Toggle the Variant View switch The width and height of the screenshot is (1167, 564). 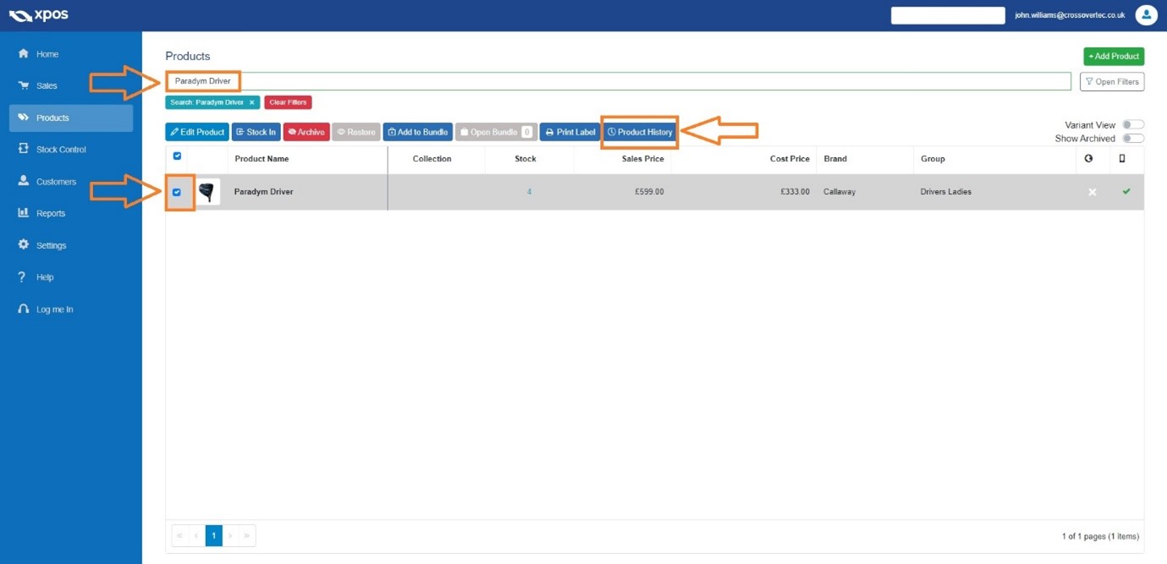click(1133, 125)
